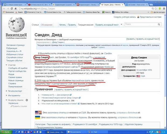Open the В Контакте bookmark
The height and width of the screenshot is (134, 167).
pyautogui.click(x=33, y=12)
